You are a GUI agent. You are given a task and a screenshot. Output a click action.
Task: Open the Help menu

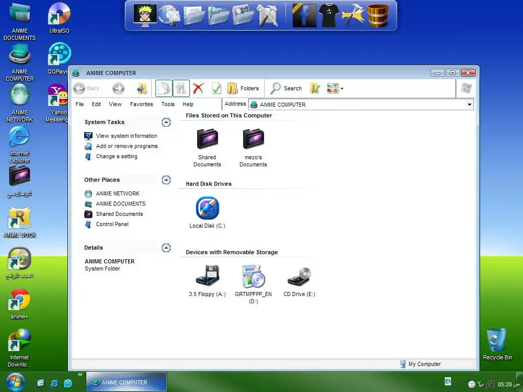click(188, 104)
